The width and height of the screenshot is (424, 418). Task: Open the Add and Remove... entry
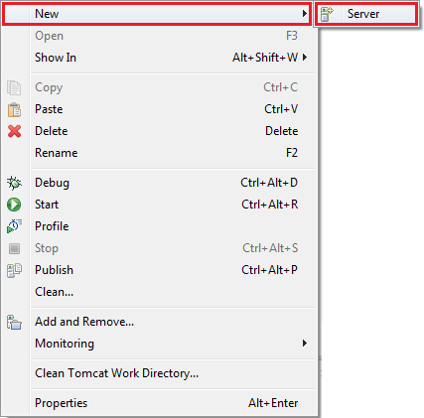point(159,322)
